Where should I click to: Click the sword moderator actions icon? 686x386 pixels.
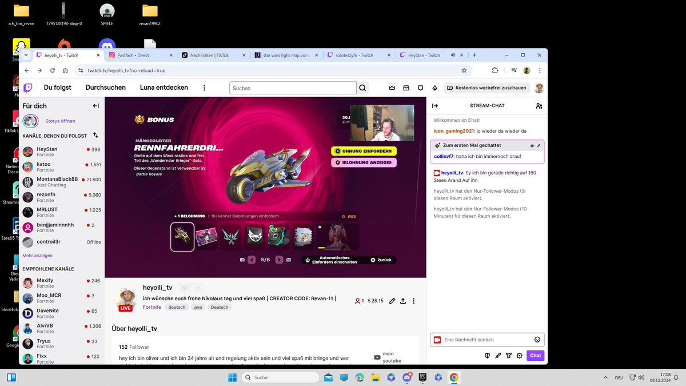(498, 355)
